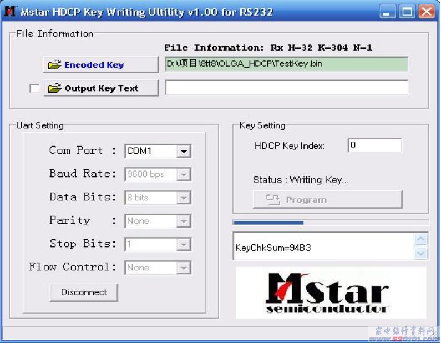The height and width of the screenshot is (343, 441).
Task: Click the HDCP Key Index input field
Action: pos(374,145)
